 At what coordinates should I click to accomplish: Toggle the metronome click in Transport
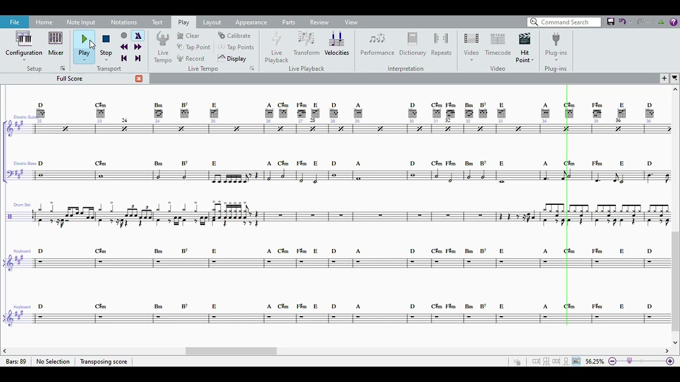pos(138,36)
